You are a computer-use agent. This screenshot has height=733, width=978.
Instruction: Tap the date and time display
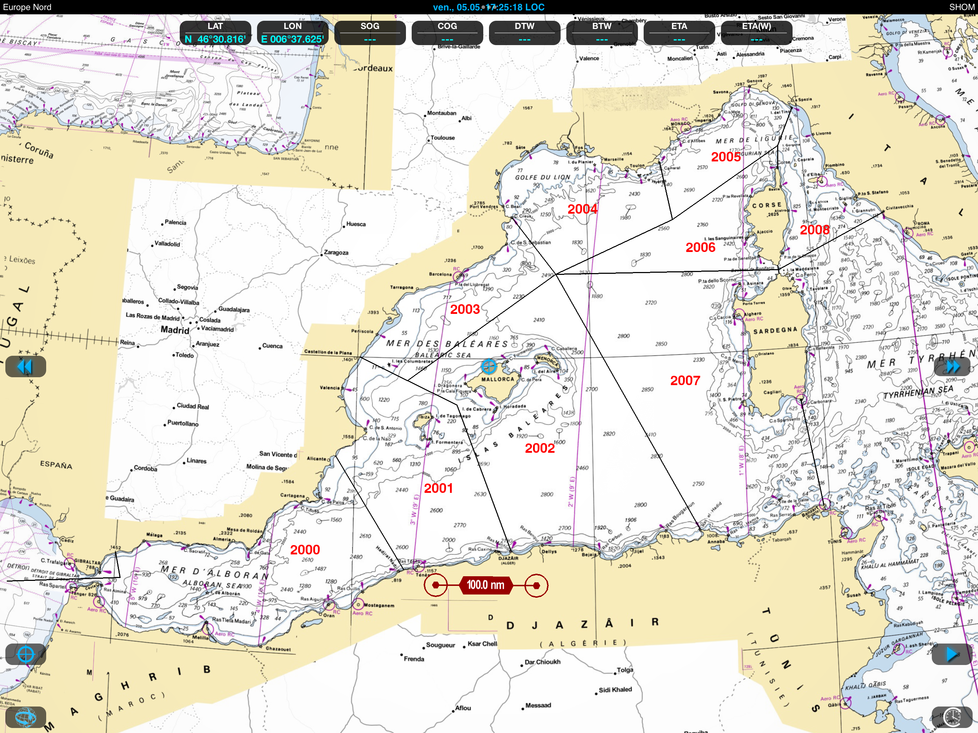(x=489, y=7)
